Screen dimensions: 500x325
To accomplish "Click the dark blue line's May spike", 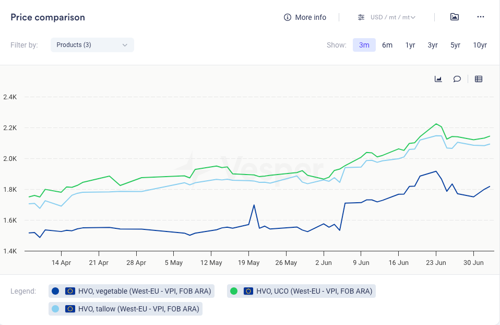I will [x=254, y=205].
